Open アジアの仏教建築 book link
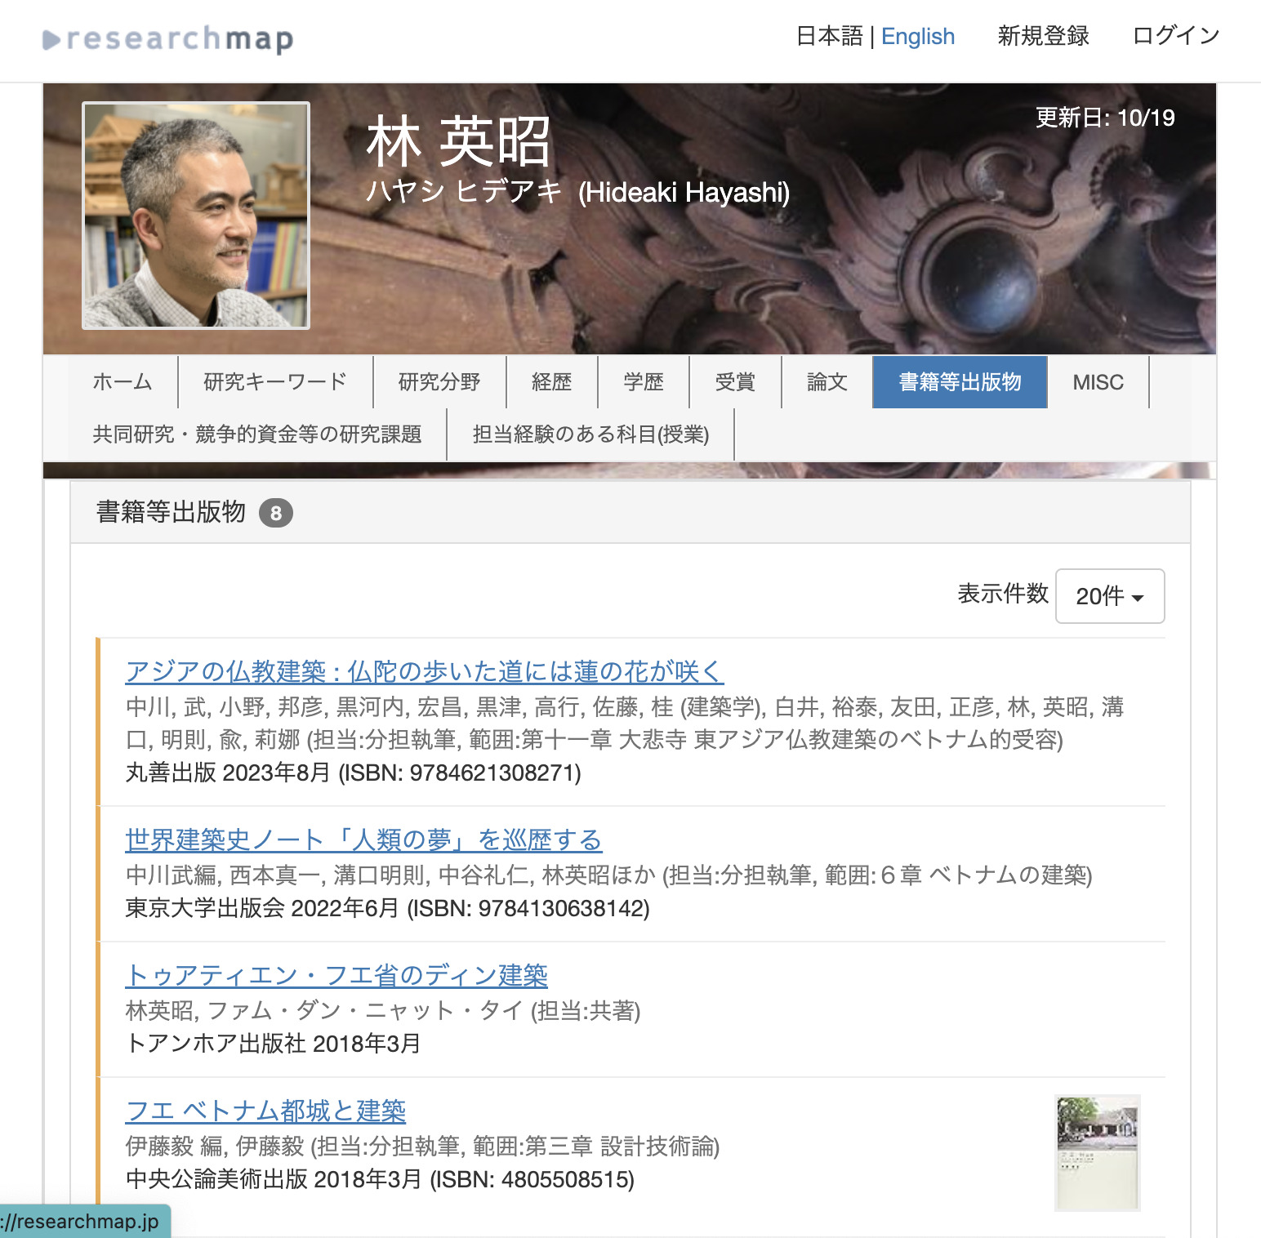Image resolution: width=1261 pixels, height=1238 pixels. point(425,671)
